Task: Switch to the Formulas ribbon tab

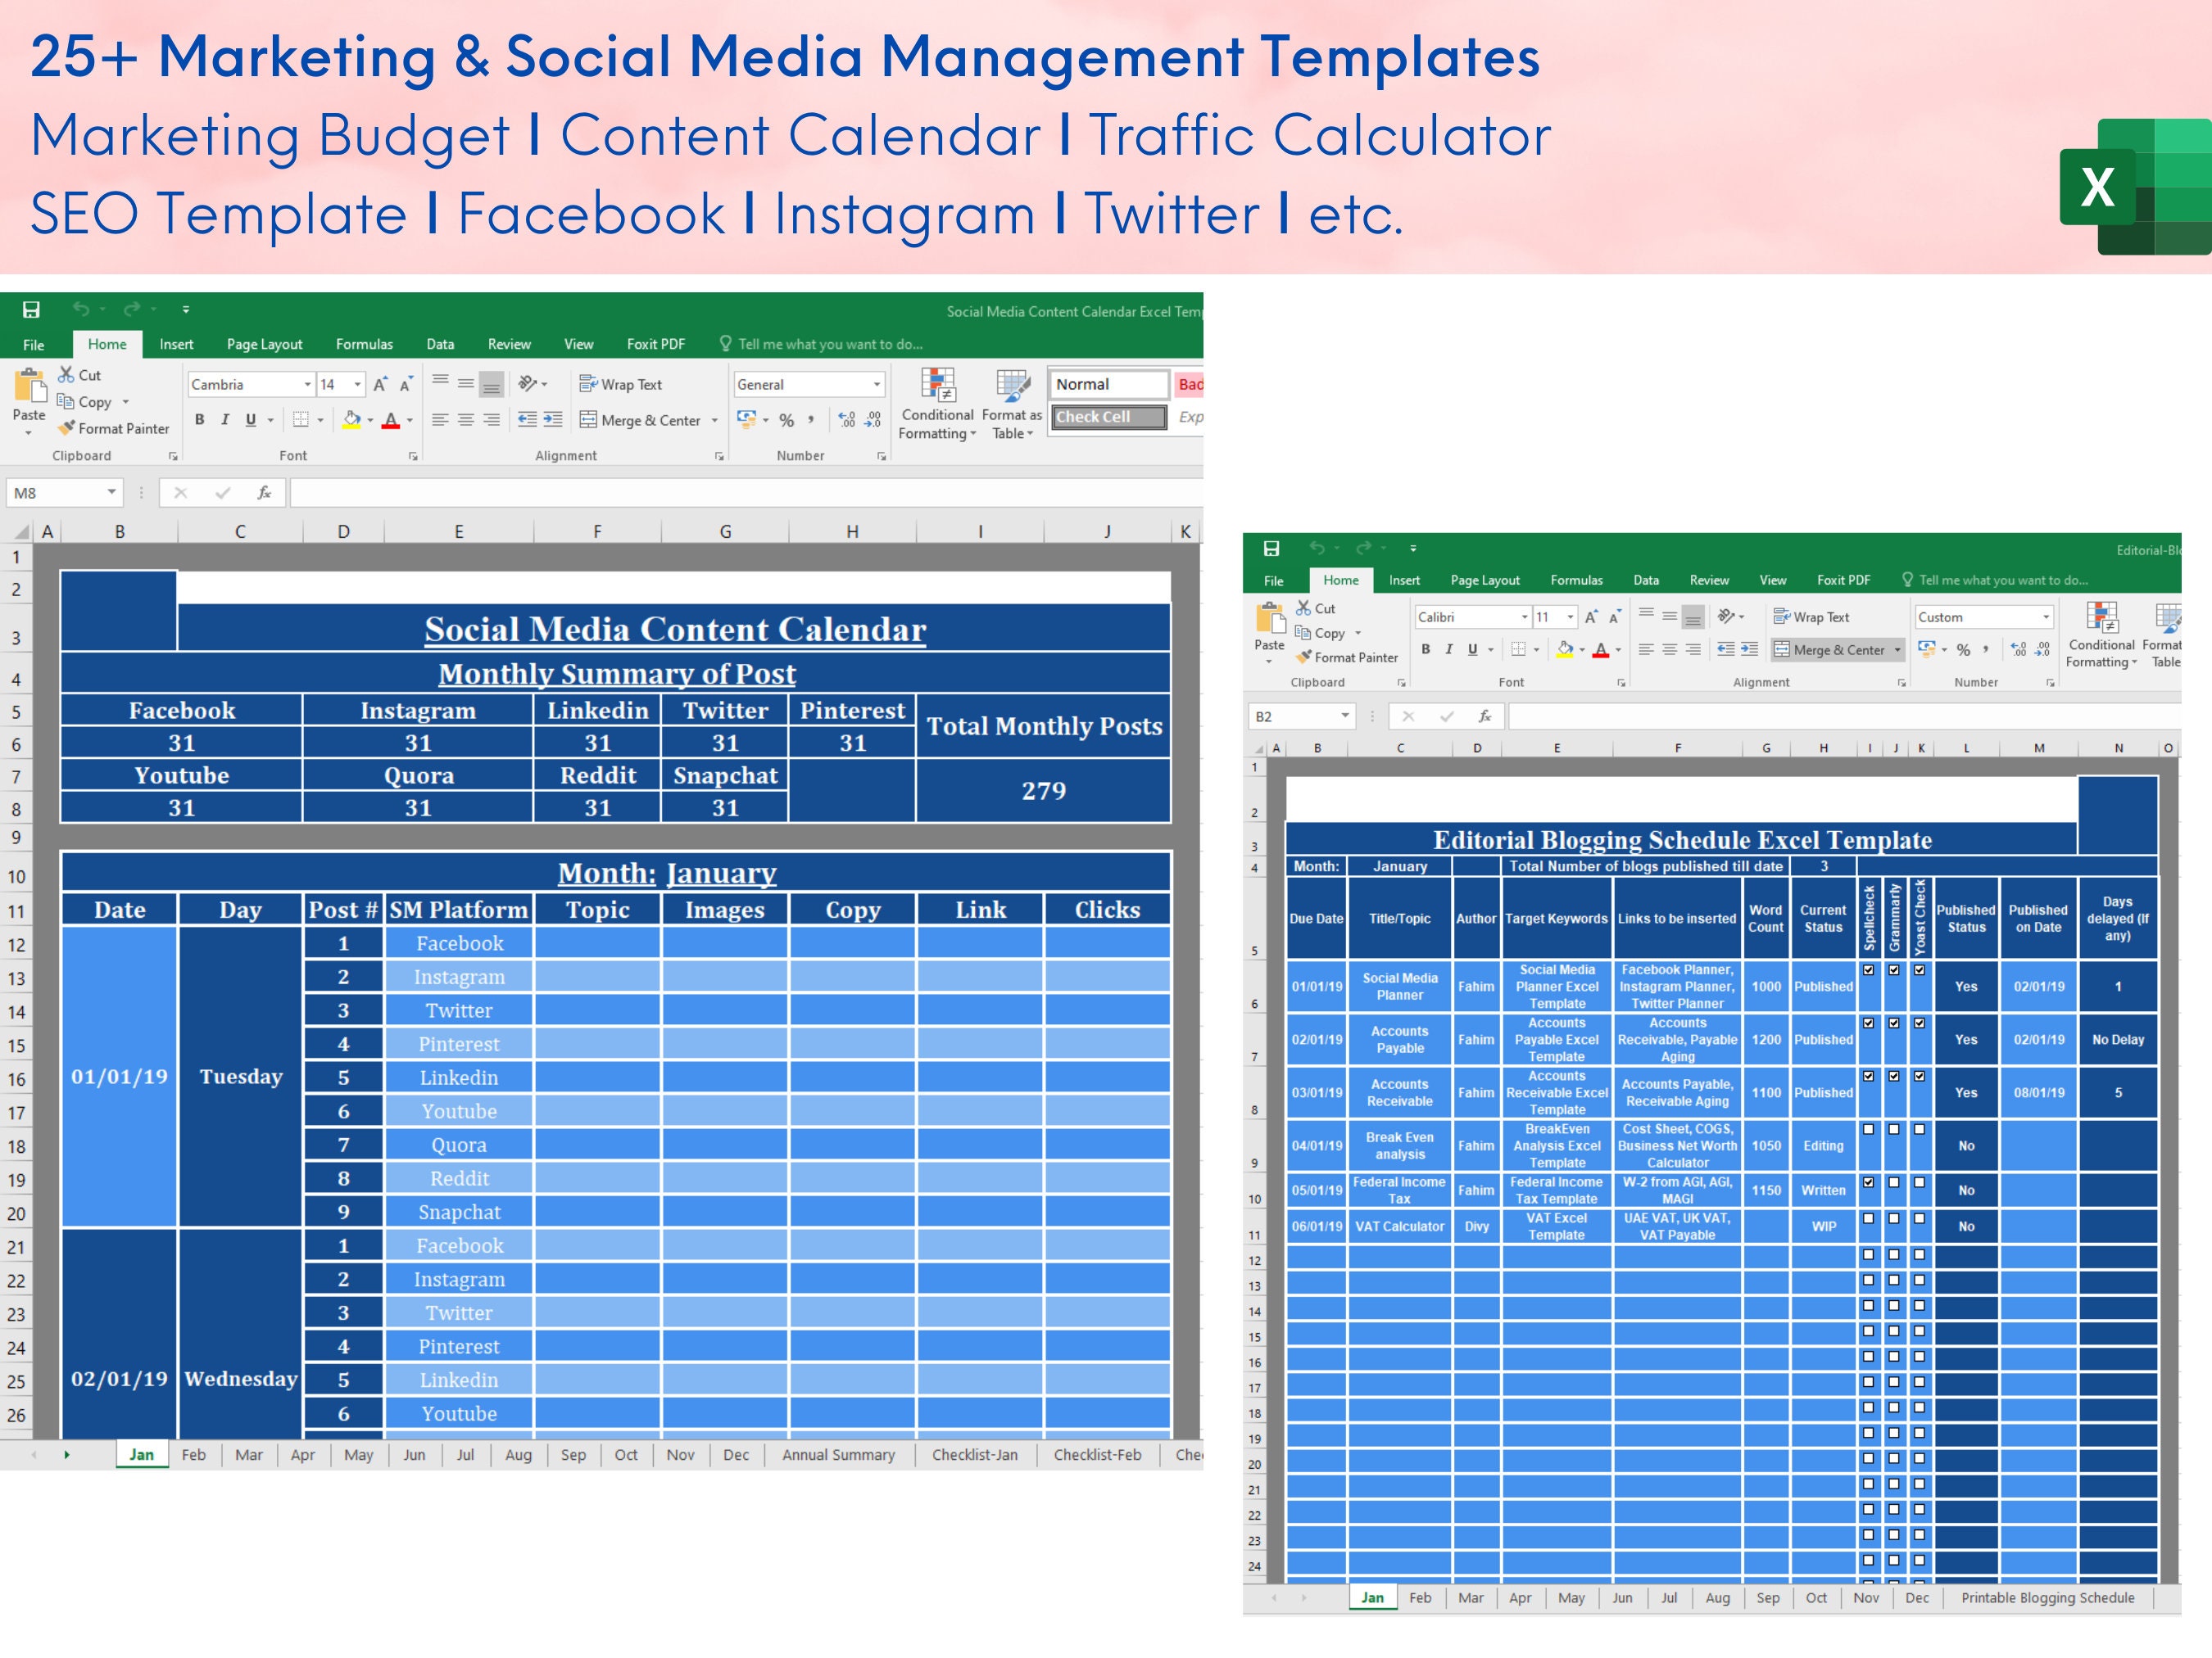Action: [364, 344]
